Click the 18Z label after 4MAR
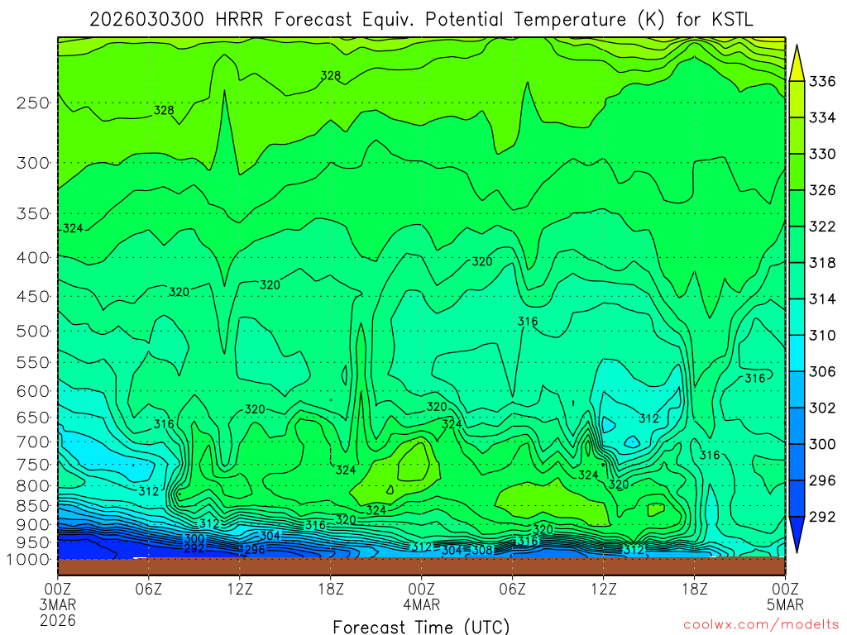847x635 pixels. pyautogui.click(x=694, y=588)
